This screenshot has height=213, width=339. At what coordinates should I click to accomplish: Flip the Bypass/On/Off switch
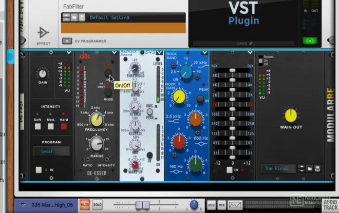pyautogui.click(x=260, y=61)
